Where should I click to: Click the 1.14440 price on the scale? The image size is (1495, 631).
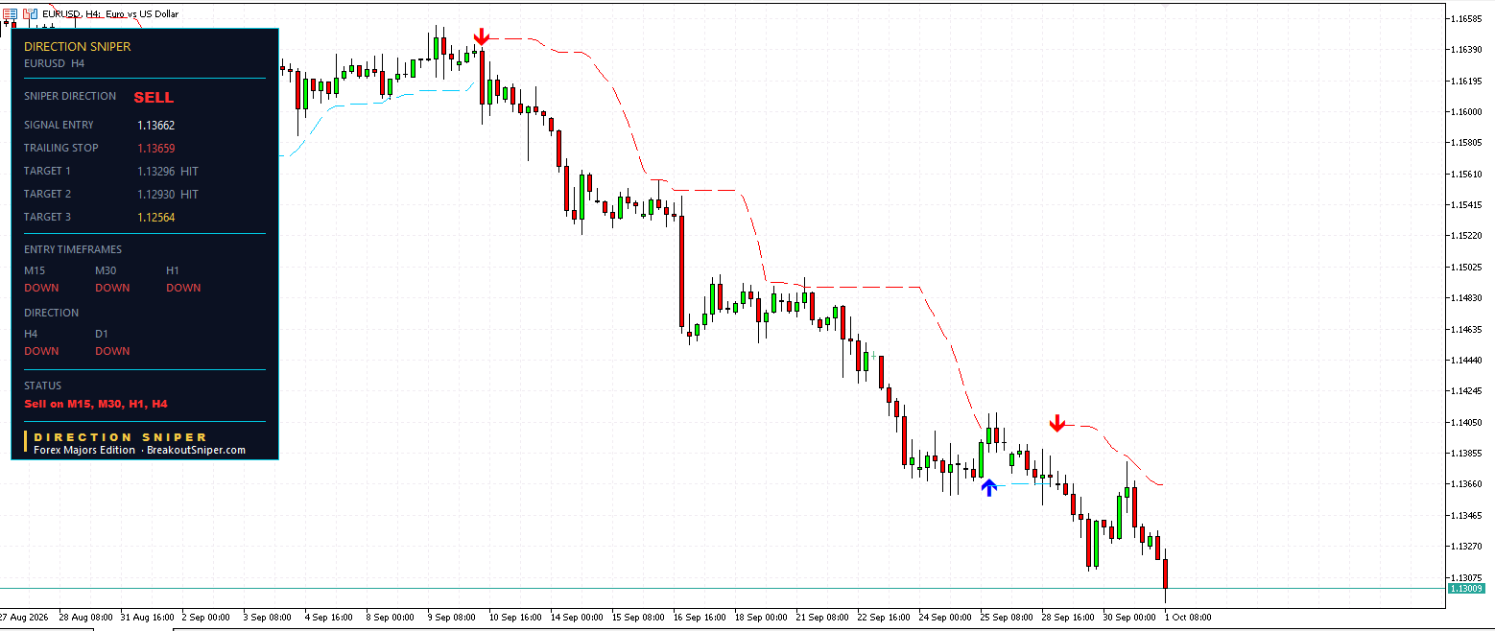tap(1468, 360)
